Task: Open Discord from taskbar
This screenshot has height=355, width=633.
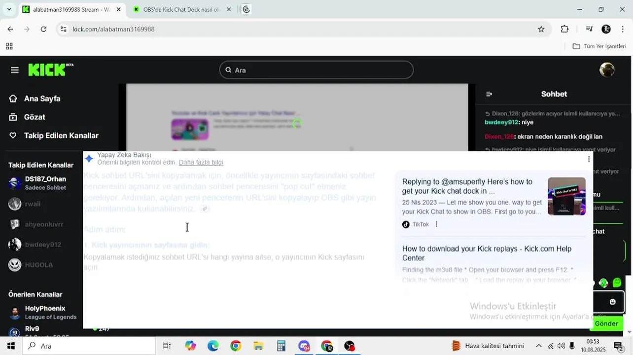Action: [x=304, y=346]
